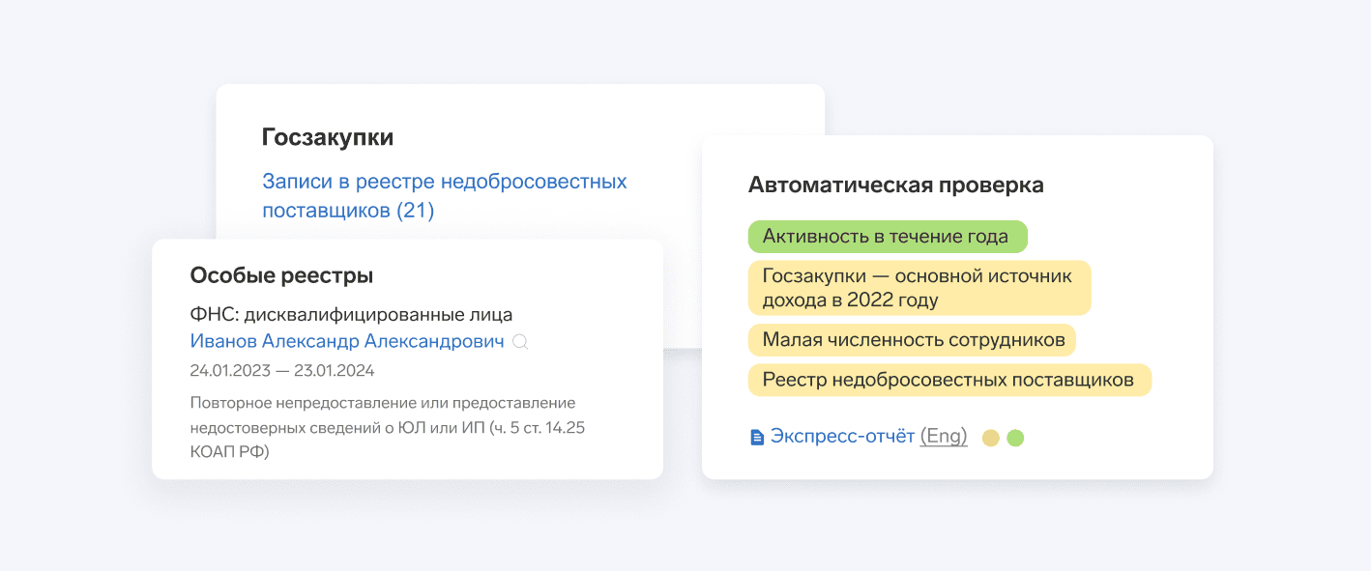Click the (21) record count in Госзакупки
1371x571 pixels.
pos(416,211)
